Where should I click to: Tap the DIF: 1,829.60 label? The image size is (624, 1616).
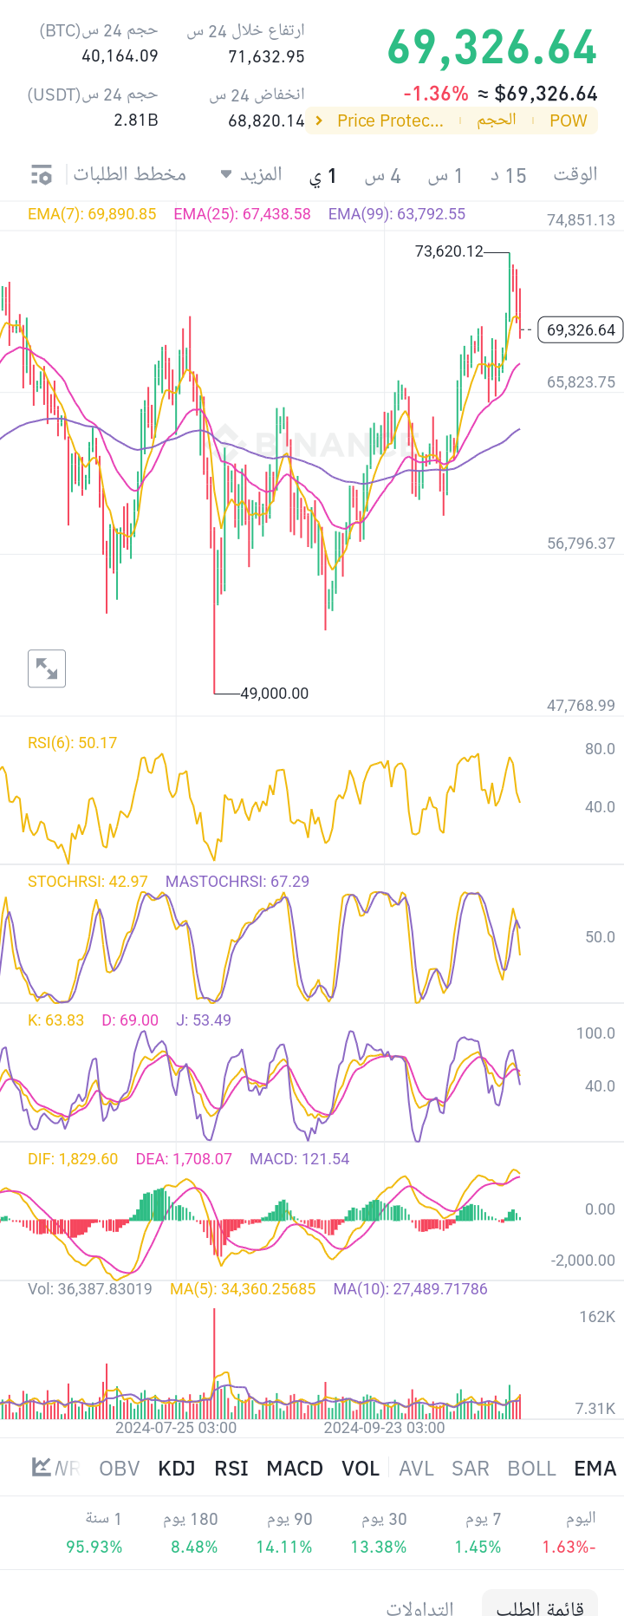coord(73,1159)
